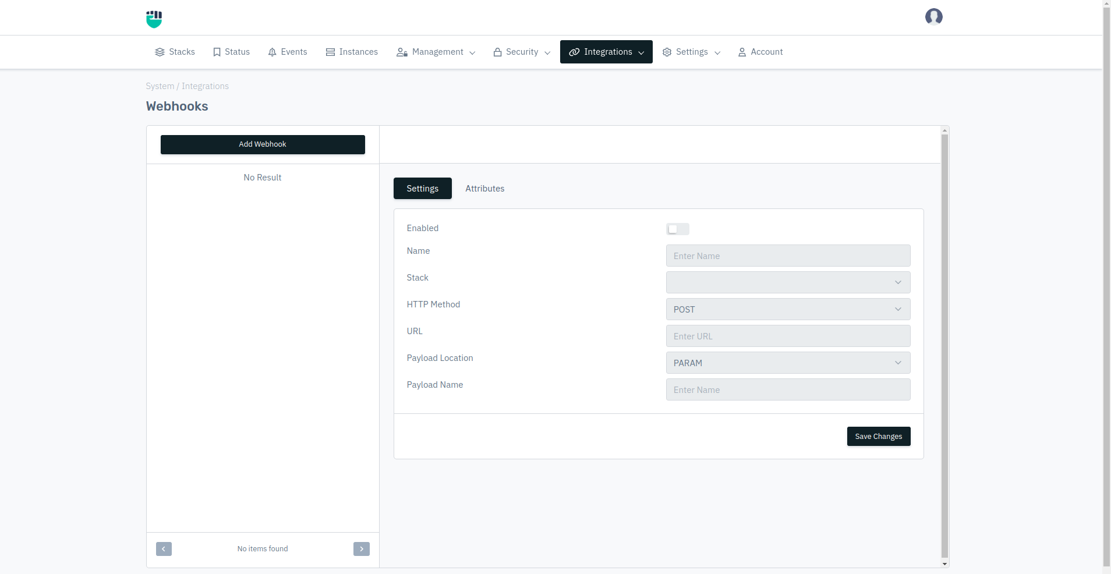1111x574 pixels.
Task: Click the Security padlock icon
Action: point(497,52)
